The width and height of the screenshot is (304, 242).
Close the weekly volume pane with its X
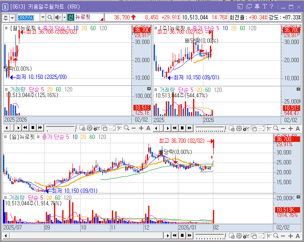(298, 89)
